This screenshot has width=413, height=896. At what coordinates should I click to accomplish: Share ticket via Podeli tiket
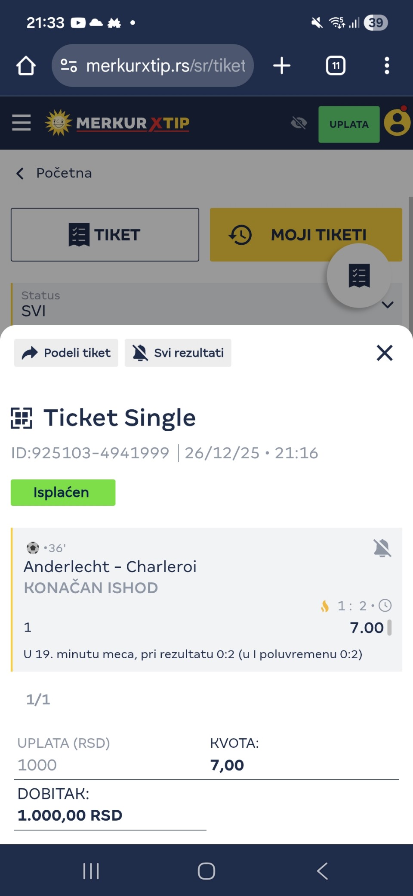[x=66, y=353]
